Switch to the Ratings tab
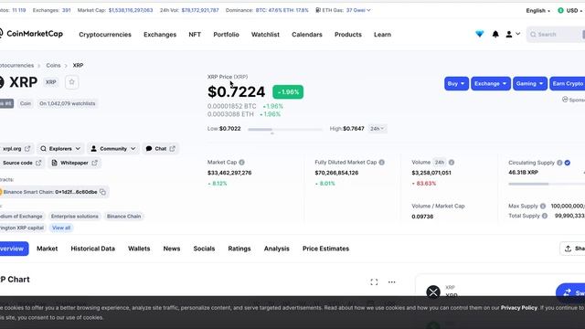 click(x=239, y=249)
